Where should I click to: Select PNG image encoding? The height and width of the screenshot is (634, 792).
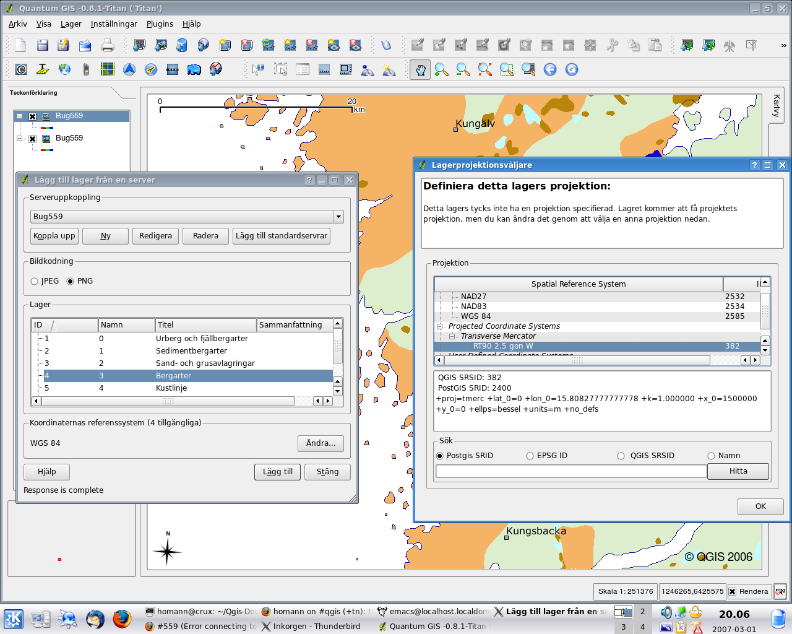click(x=71, y=281)
